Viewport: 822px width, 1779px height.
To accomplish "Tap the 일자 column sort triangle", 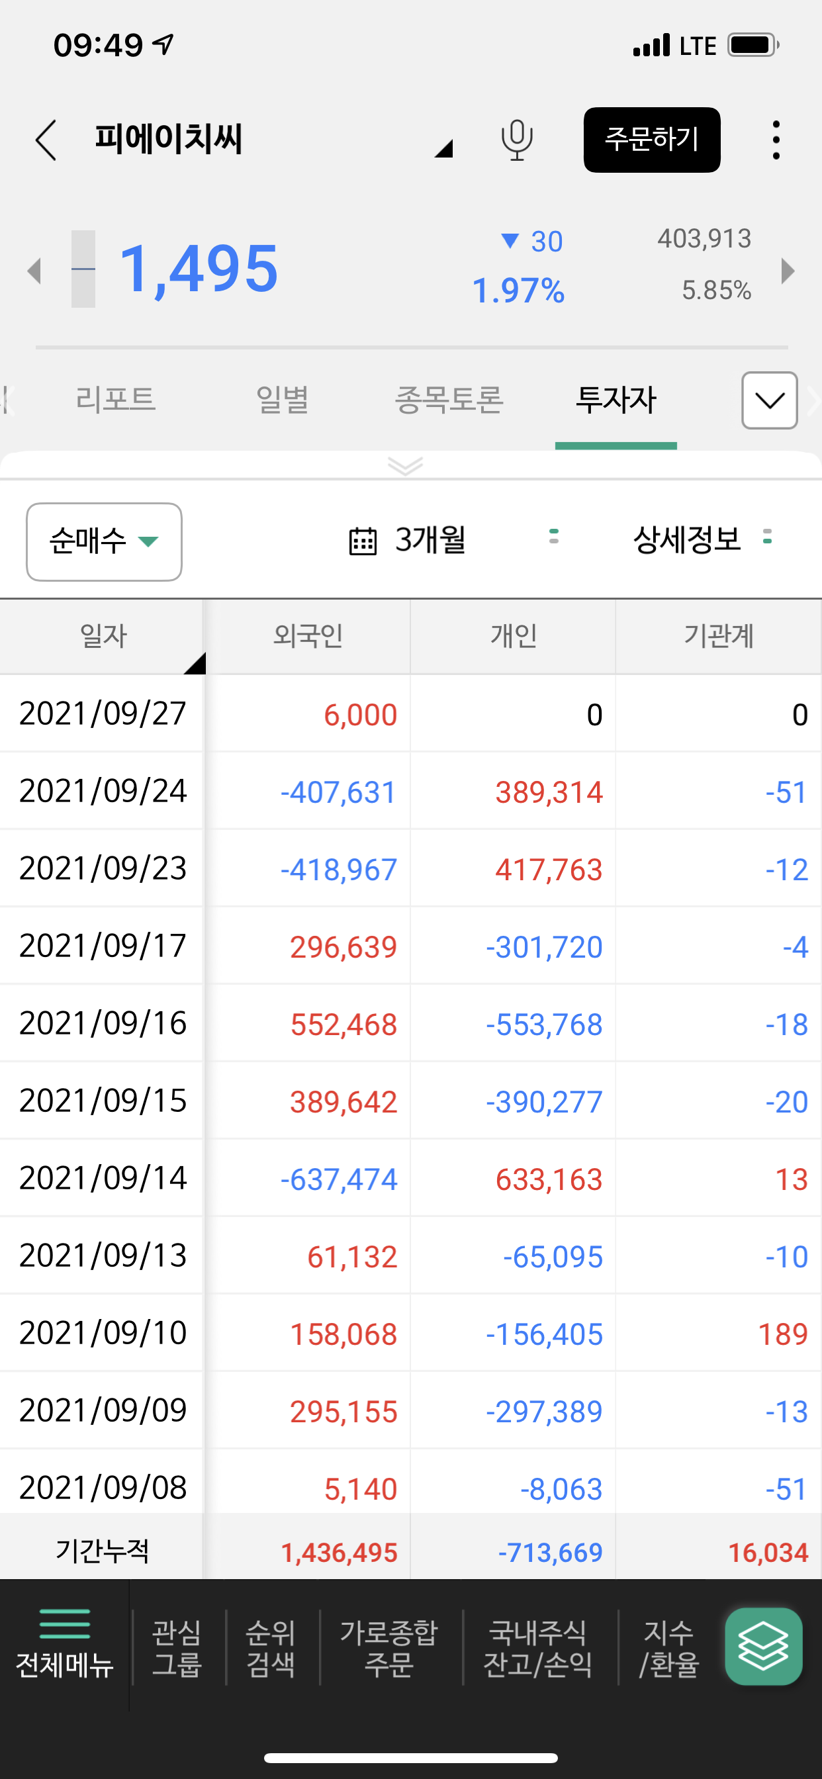I will [196, 664].
